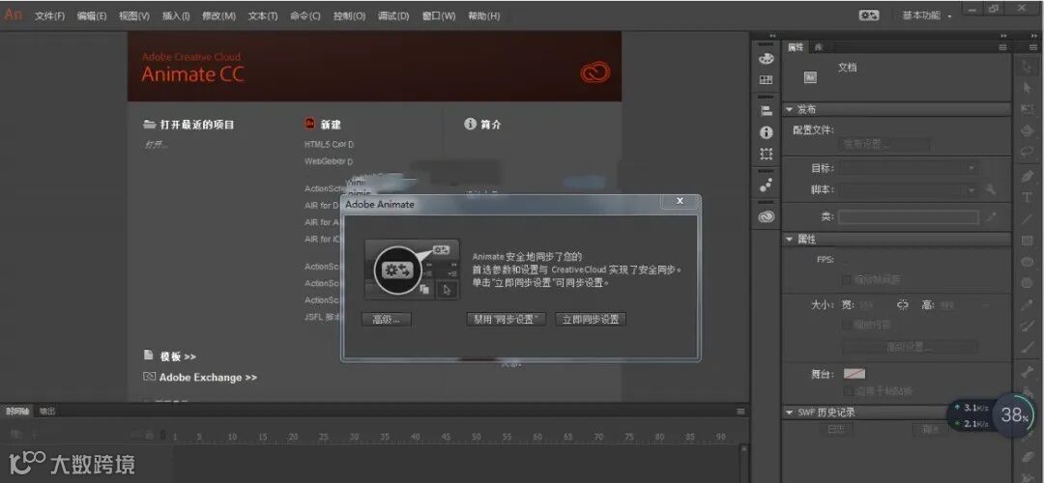Click the 禁用"同步设置" button
The image size is (1044, 483).
[506, 320]
